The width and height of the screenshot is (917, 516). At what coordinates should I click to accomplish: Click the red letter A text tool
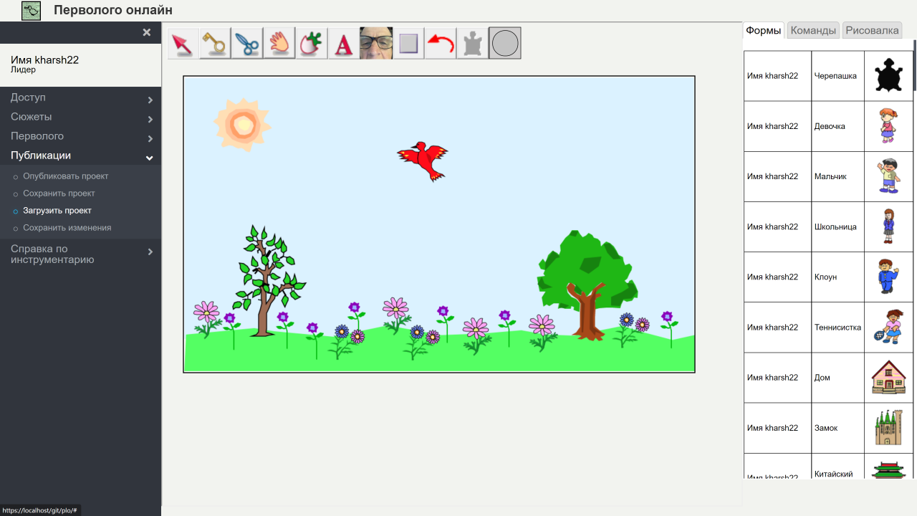pyautogui.click(x=344, y=44)
